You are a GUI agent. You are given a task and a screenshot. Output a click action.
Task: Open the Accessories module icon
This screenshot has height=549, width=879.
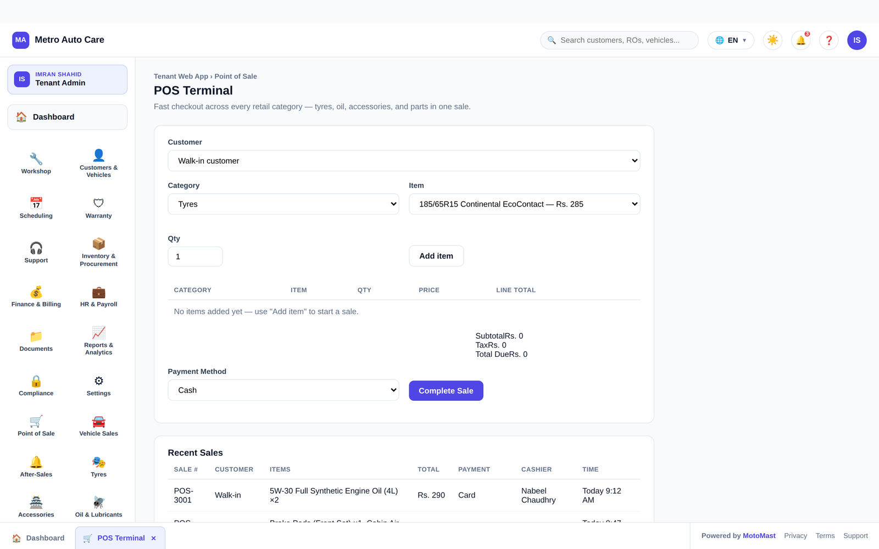click(x=36, y=507)
